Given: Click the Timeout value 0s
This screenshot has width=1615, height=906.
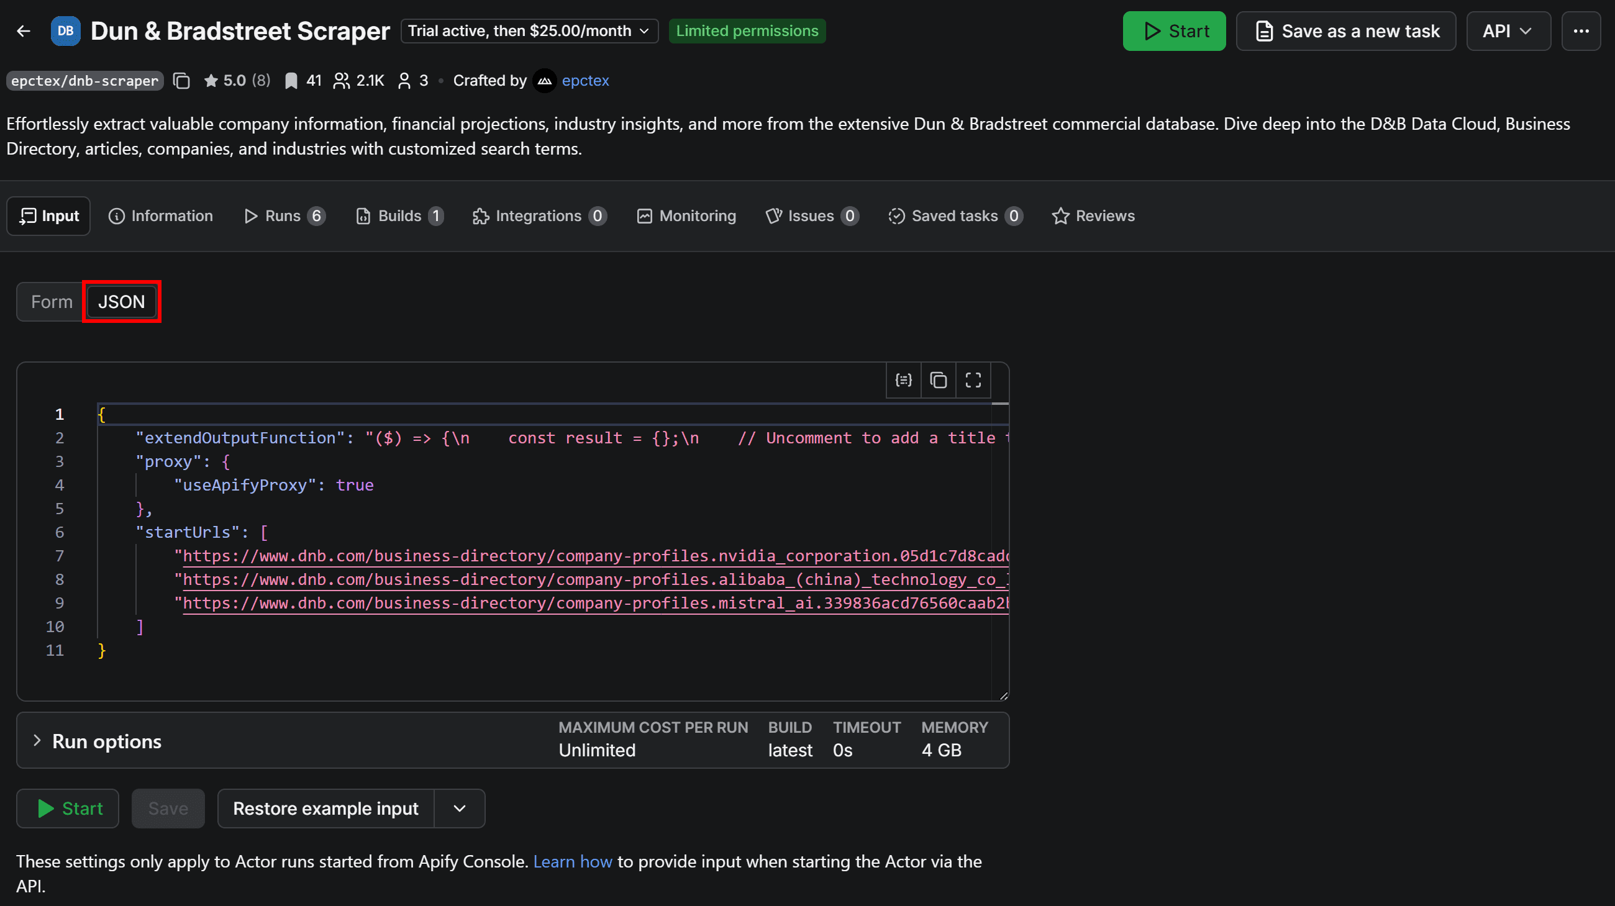Looking at the screenshot, I should [842, 750].
